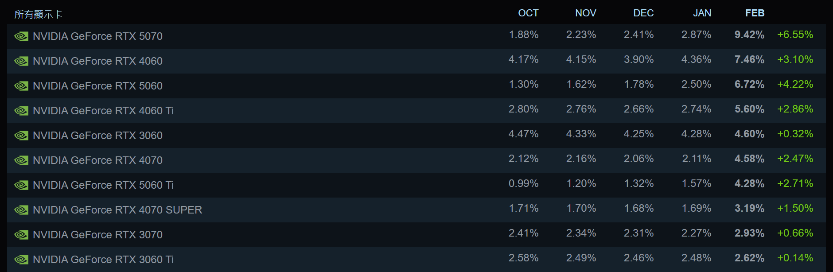Click the NVIDIA logo beside RTX 3060
833x272 pixels.
(21, 136)
